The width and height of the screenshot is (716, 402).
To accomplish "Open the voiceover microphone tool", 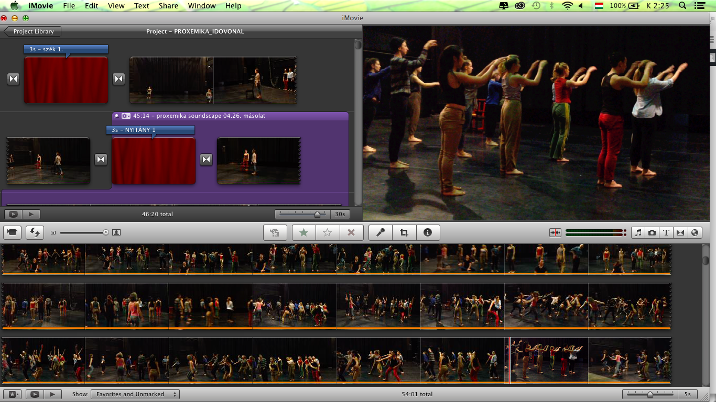I will tap(381, 232).
